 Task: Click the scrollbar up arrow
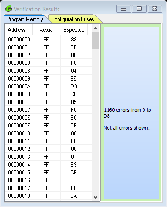coord(95,29)
